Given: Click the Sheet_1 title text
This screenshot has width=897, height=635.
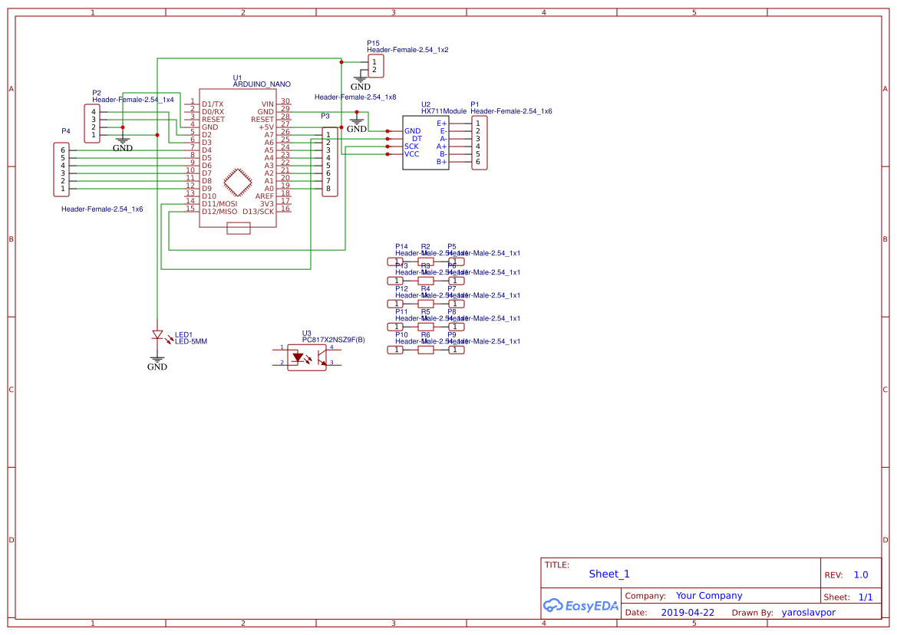Looking at the screenshot, I should 608,574.
